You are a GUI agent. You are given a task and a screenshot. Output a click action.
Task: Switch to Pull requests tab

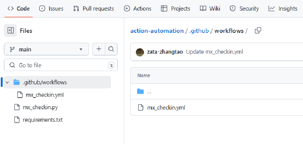(94, 9)
